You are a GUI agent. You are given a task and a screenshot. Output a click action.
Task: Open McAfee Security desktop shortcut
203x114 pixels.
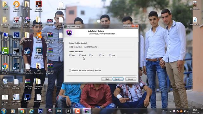click(16, 22)
